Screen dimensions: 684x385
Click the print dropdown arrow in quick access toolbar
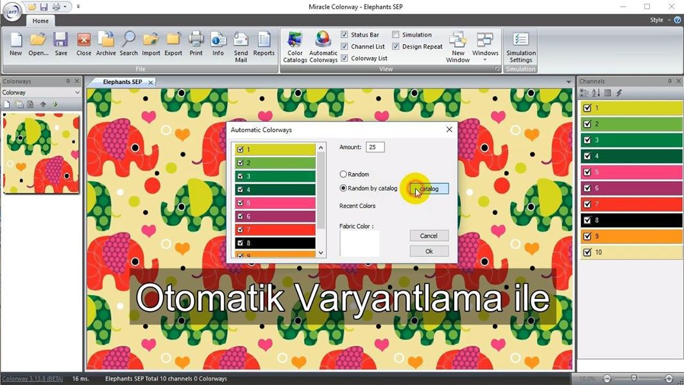tap(65, 6)
